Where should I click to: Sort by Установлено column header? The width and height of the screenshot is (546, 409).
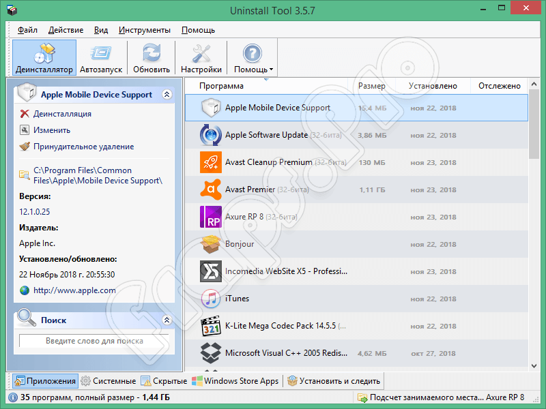[433, 86]
